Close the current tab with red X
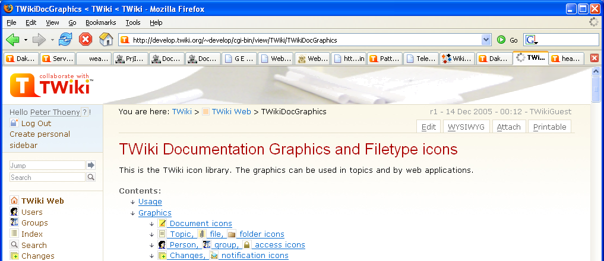Image resolution: width=604 pixels, height=261 pixels. [x=594, y=58]
